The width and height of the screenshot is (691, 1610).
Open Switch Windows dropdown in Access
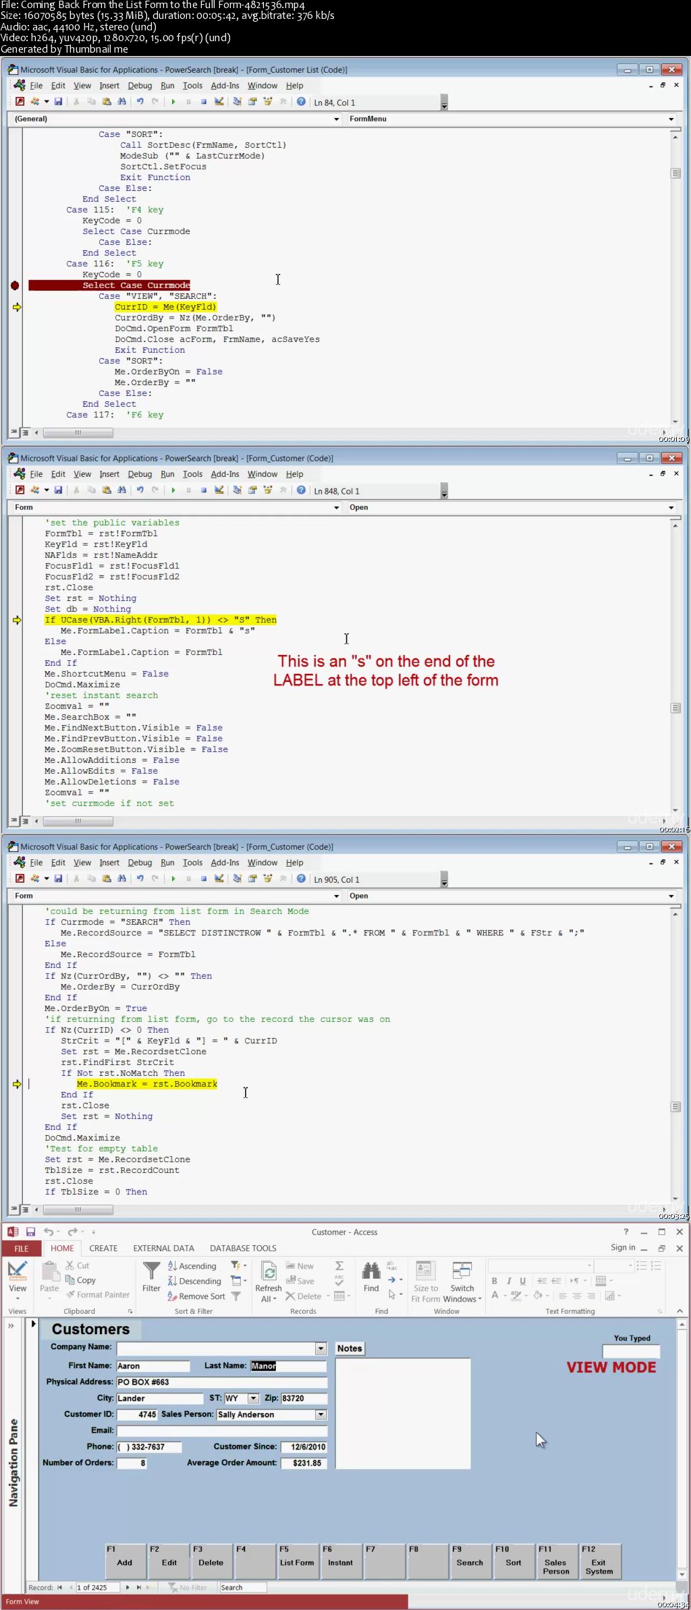point(462,1283)
